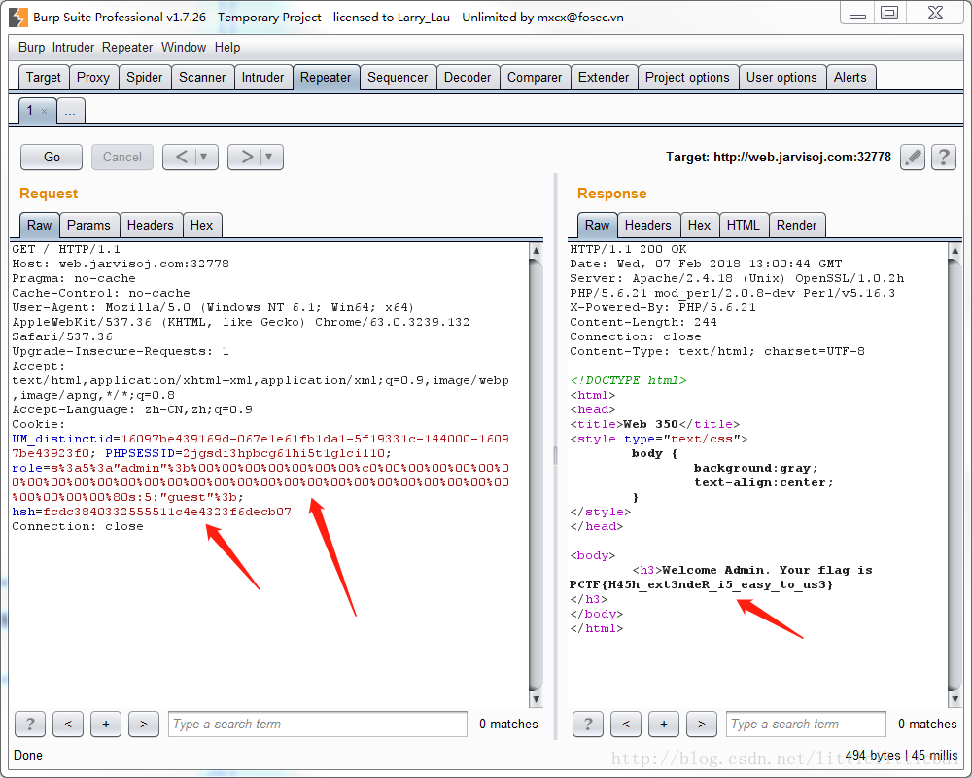Viewport: 972px width, 778px height.
Task: Click the Target URL web.jarvisoj.com:32778 label
Action: click(778, 157)
